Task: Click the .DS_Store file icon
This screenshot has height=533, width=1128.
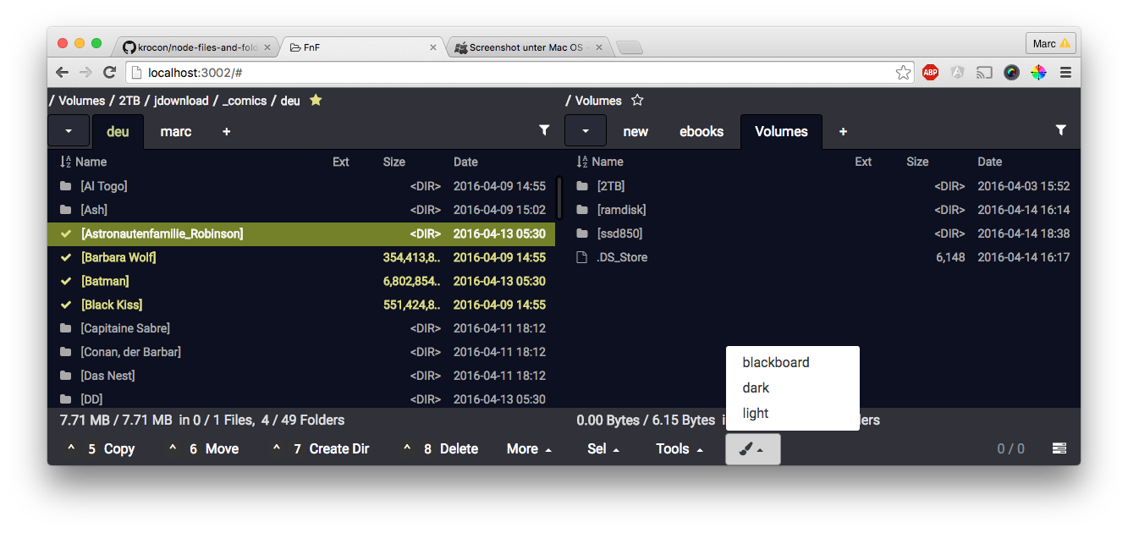Action: (581, 257)
